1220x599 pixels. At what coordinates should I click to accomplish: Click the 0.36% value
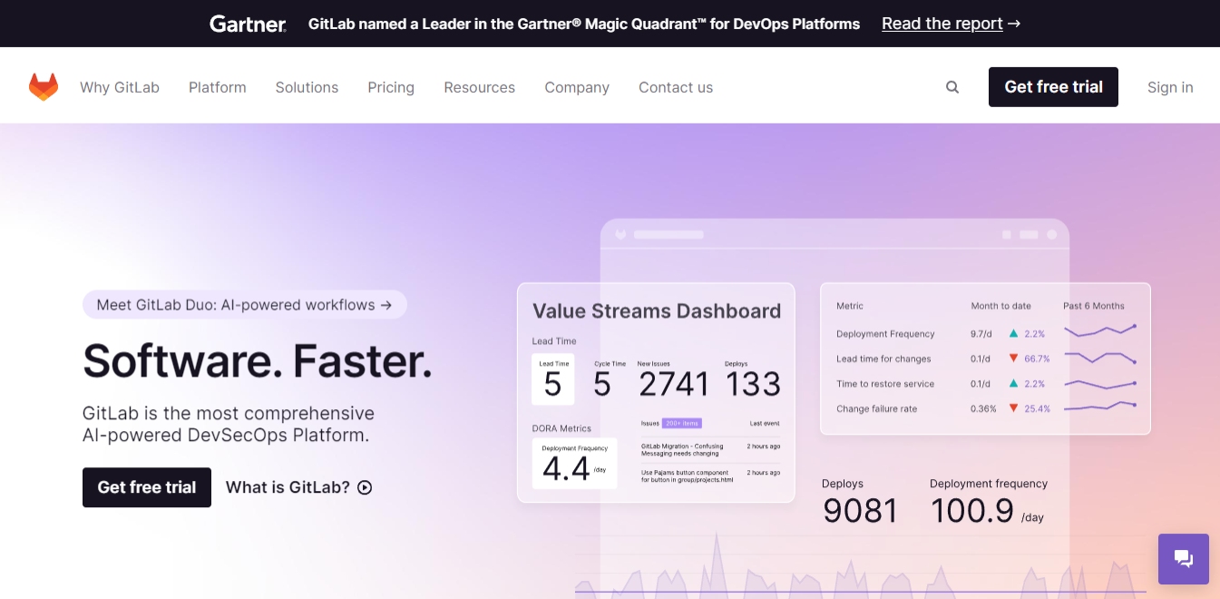point(983,408)
